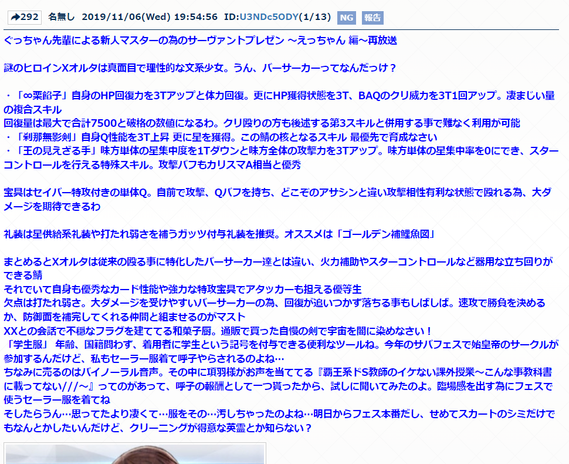Click the skill line mentioning「∞栗餡子」
Viewport: 569px width, 464px height.
coord(279,96)
